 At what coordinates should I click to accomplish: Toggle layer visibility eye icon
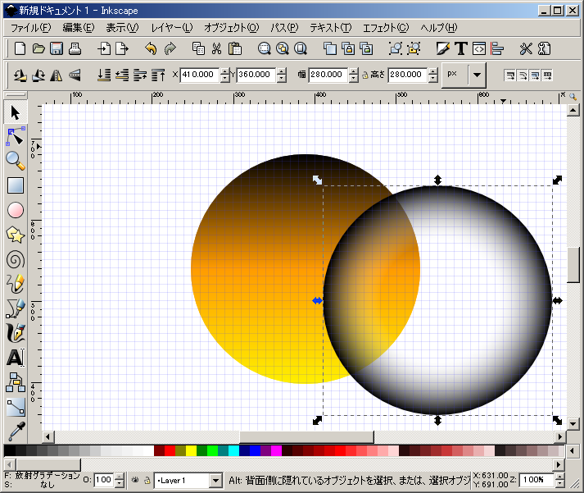[x=135, y=481]
